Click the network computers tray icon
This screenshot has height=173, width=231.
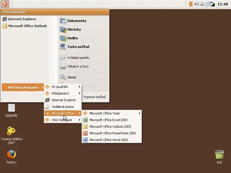click(207, 4)
